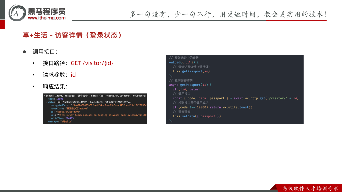This screenshot has width=342, height=192.
Task: Collapse the 'data' object disclosure triangle
Action: pos(47,102)
